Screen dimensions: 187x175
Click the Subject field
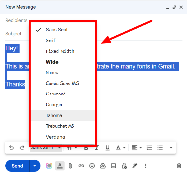94,34
